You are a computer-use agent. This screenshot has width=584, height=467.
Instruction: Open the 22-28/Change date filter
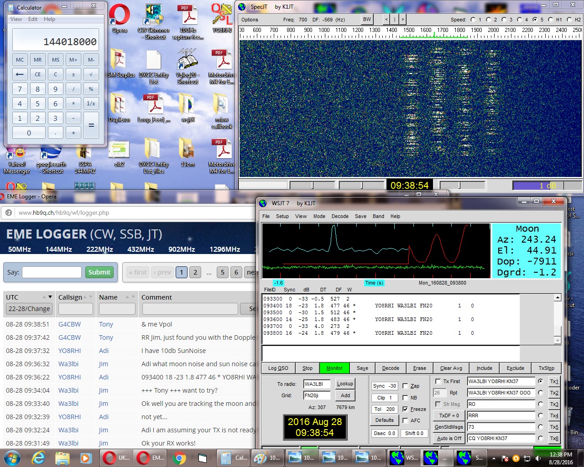29,309
